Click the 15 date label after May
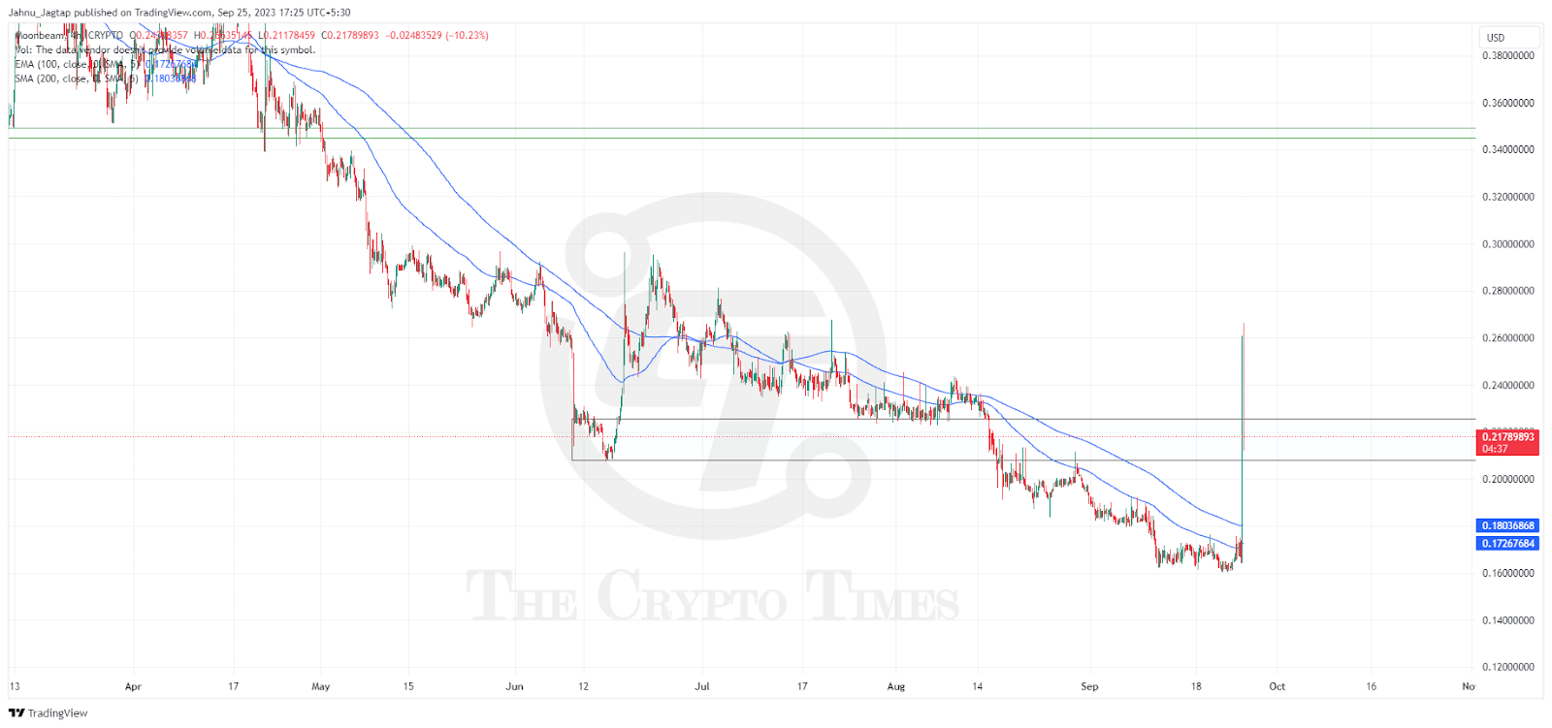The image size is (1552, 728). click(x=408, y=687)
